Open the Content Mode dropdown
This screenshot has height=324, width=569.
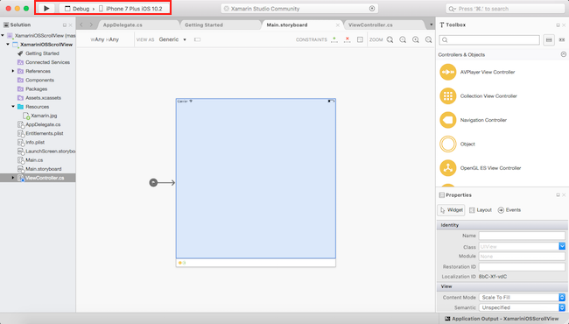pos(522,297)
